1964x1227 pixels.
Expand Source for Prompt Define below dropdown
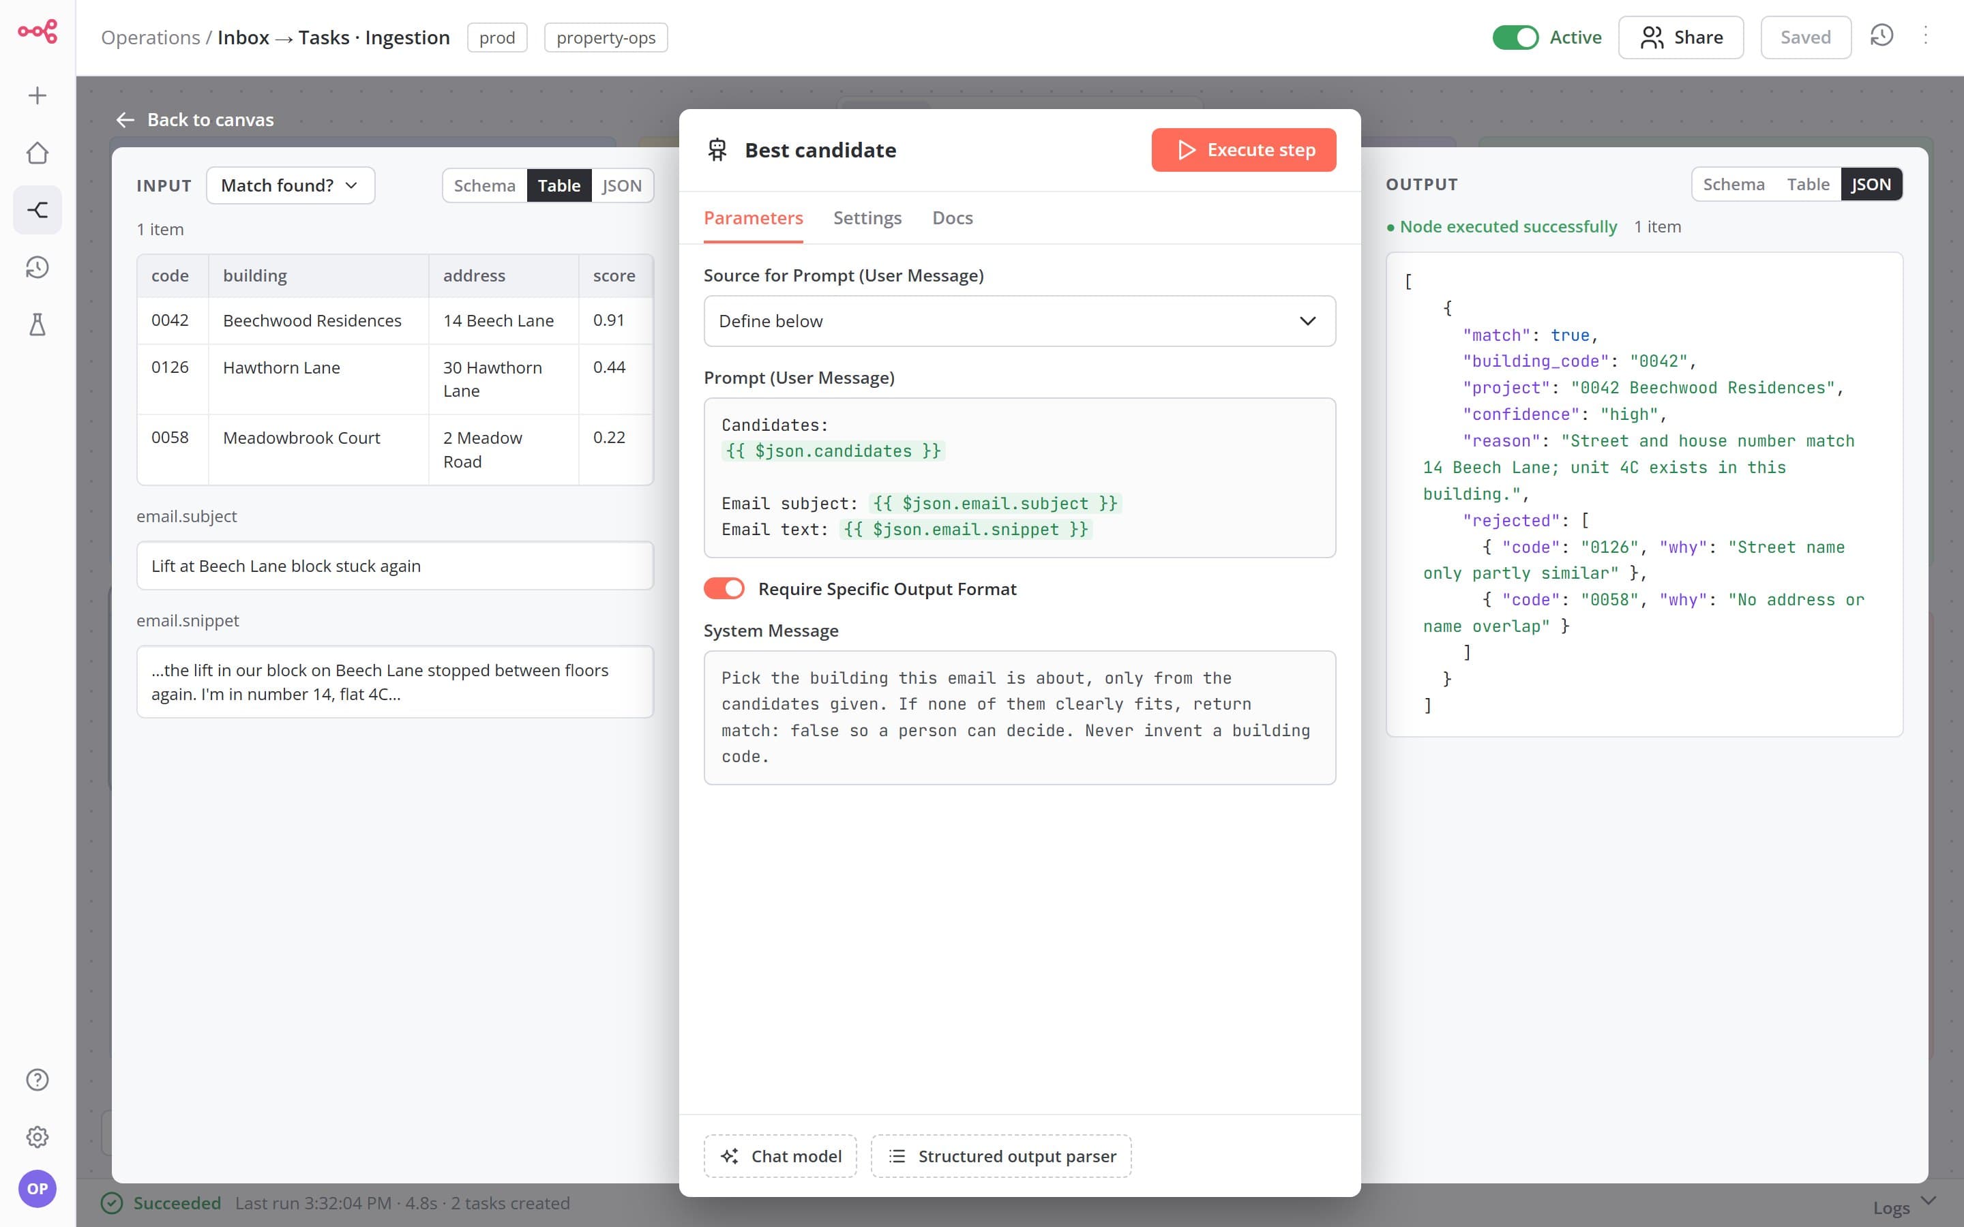click(x=1020, y=320)
